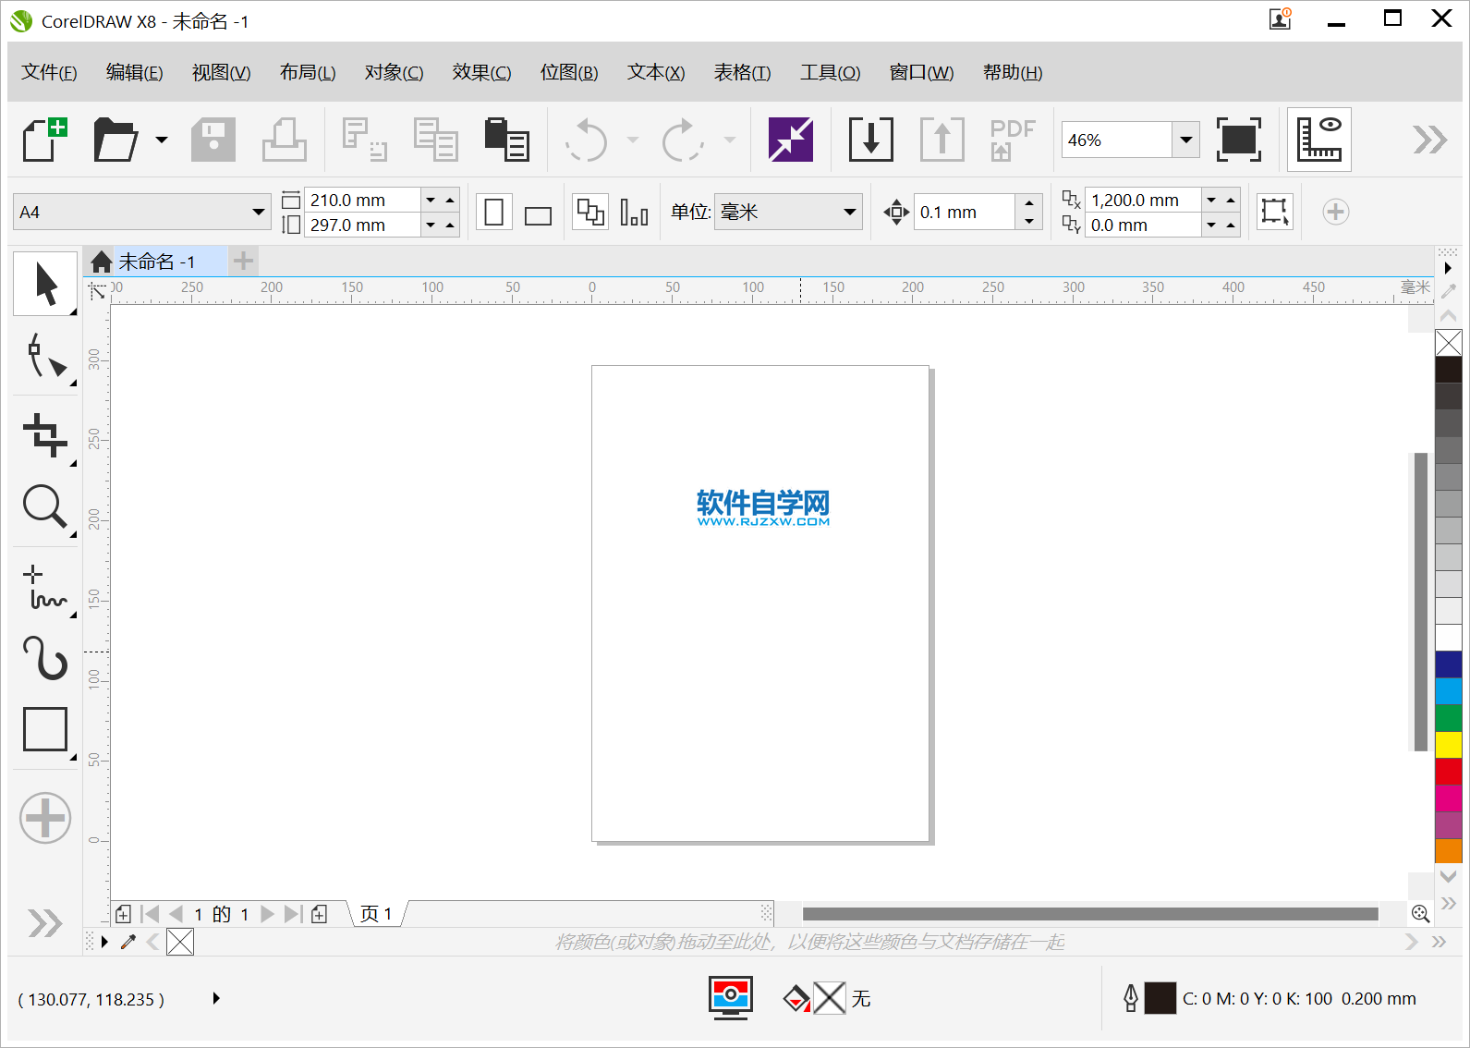
Task: Open the zoom level 46% dropdown
Action: point(1186,140)
